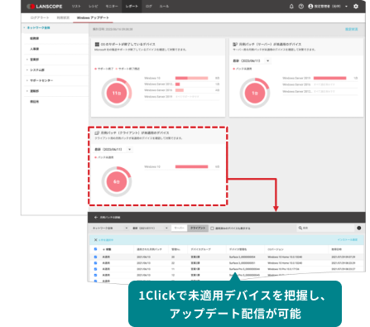Viewport: 370px width, 327px height.
Task: Click the Windows 10 bar in the client patch card
Action: (191, 166)
